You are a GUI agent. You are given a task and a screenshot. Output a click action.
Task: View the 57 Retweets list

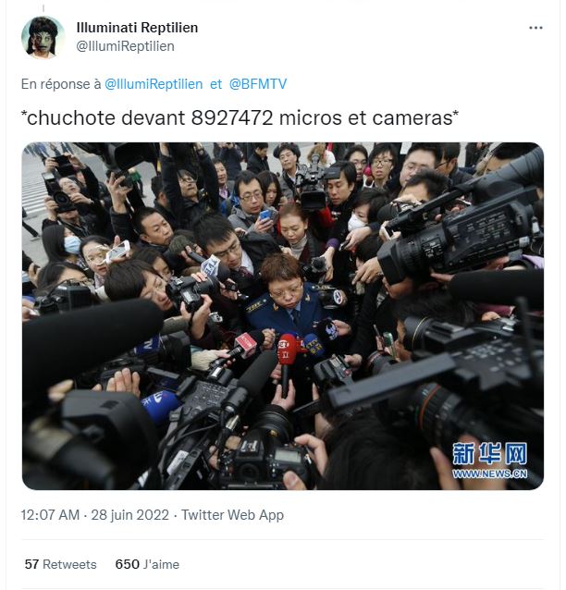(x=61, y=564)
